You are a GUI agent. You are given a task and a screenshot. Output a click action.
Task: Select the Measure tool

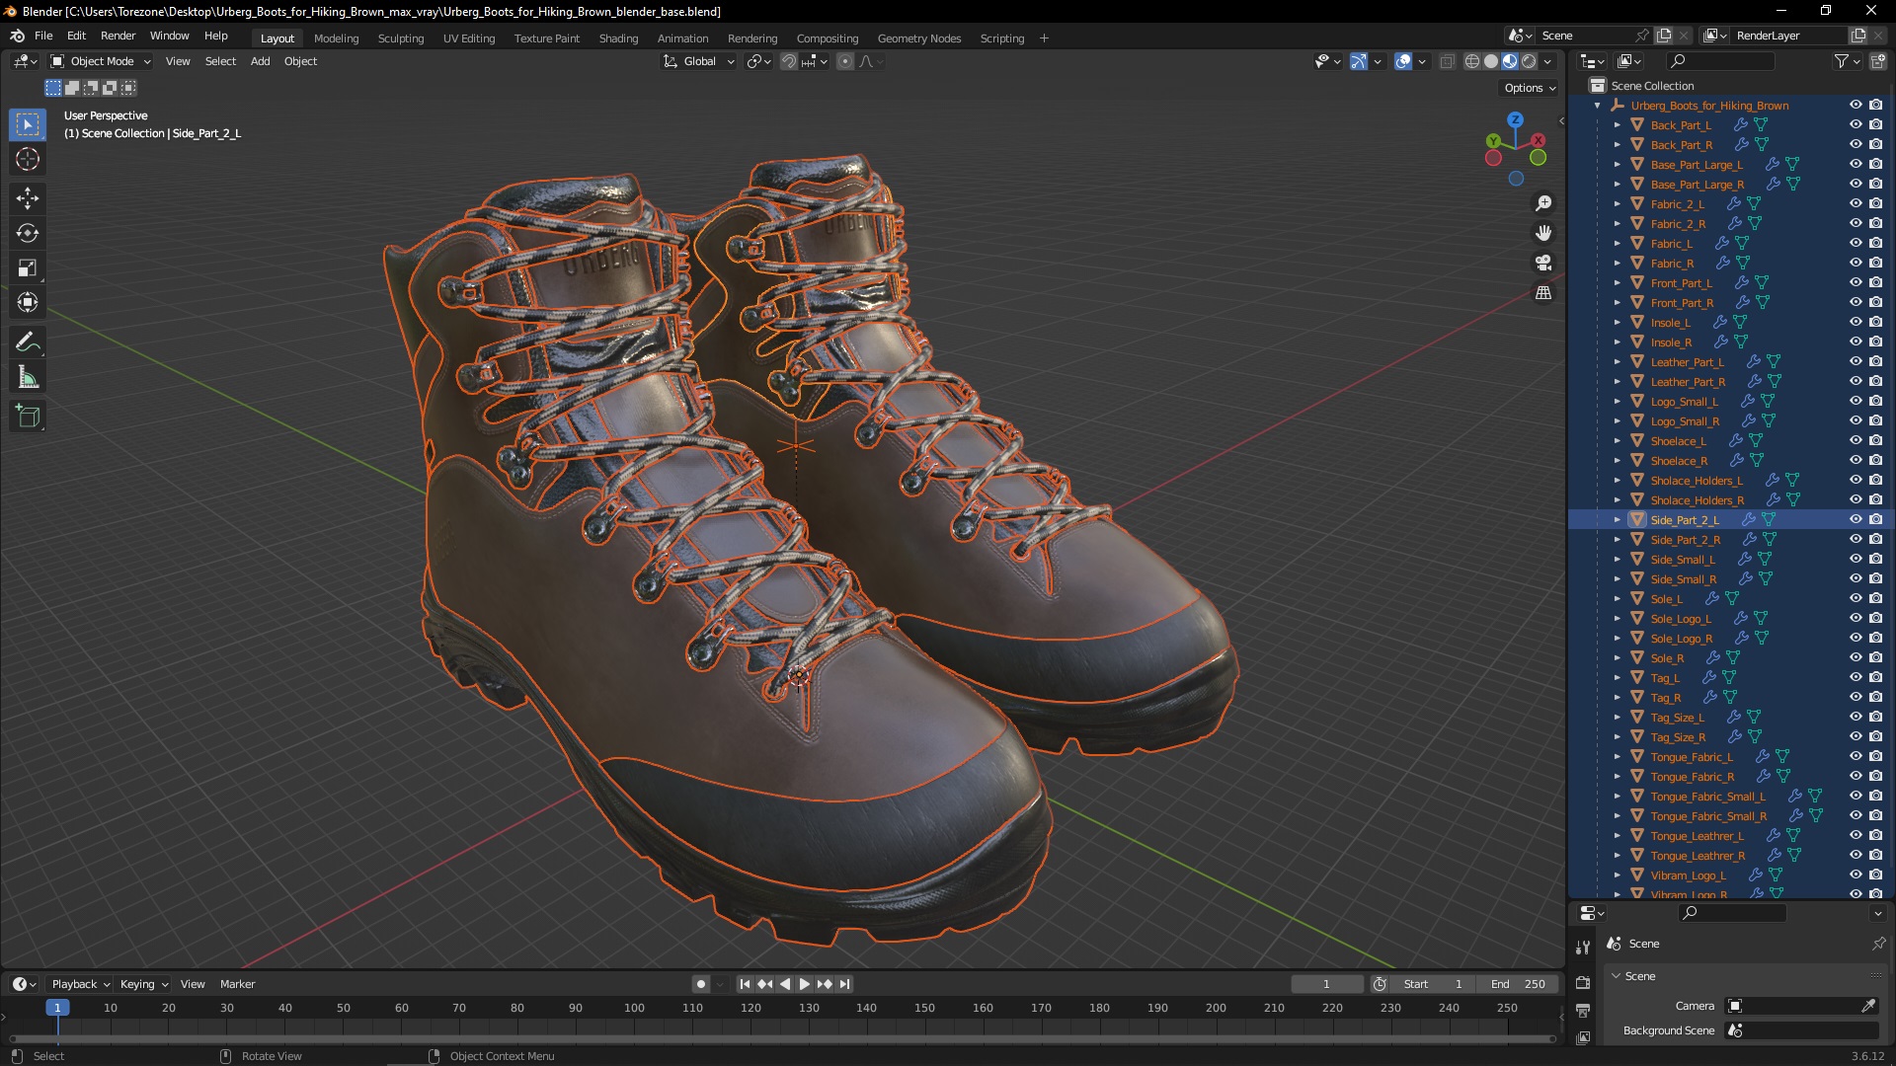coord(28,377)
